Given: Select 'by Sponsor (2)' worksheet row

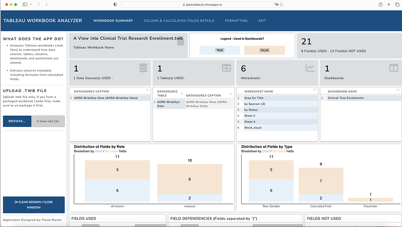Looking at the screenshot, I should pyautogui.click(x=277, y=104).
